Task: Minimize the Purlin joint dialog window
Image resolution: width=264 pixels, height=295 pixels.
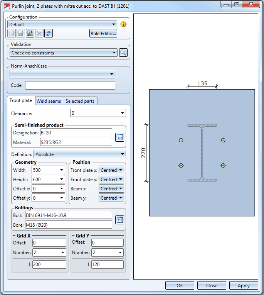Action: click(x=226, y=4)
